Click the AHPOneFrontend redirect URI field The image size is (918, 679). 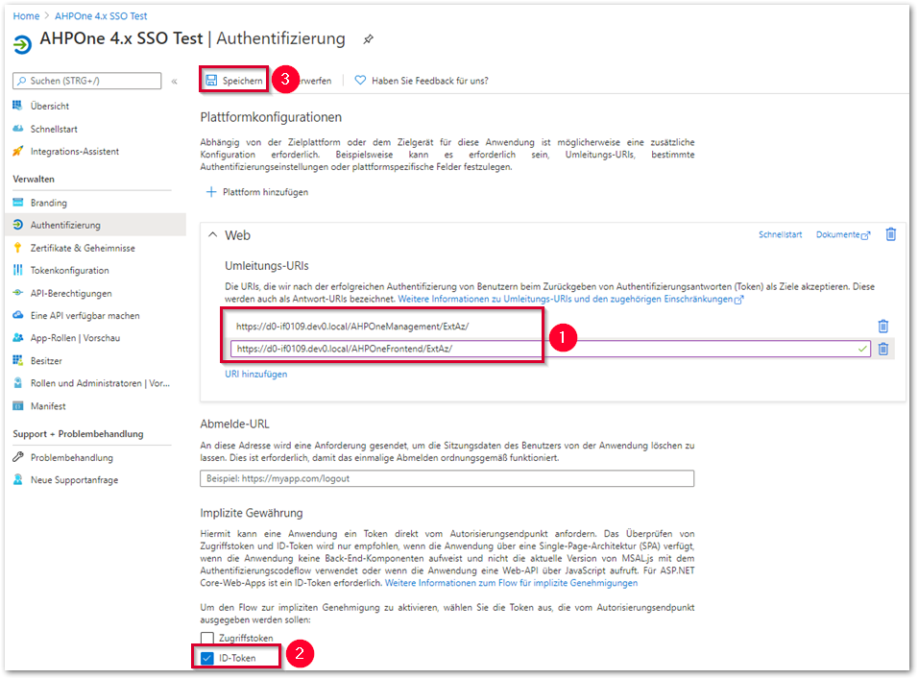[x=550, y=349]
